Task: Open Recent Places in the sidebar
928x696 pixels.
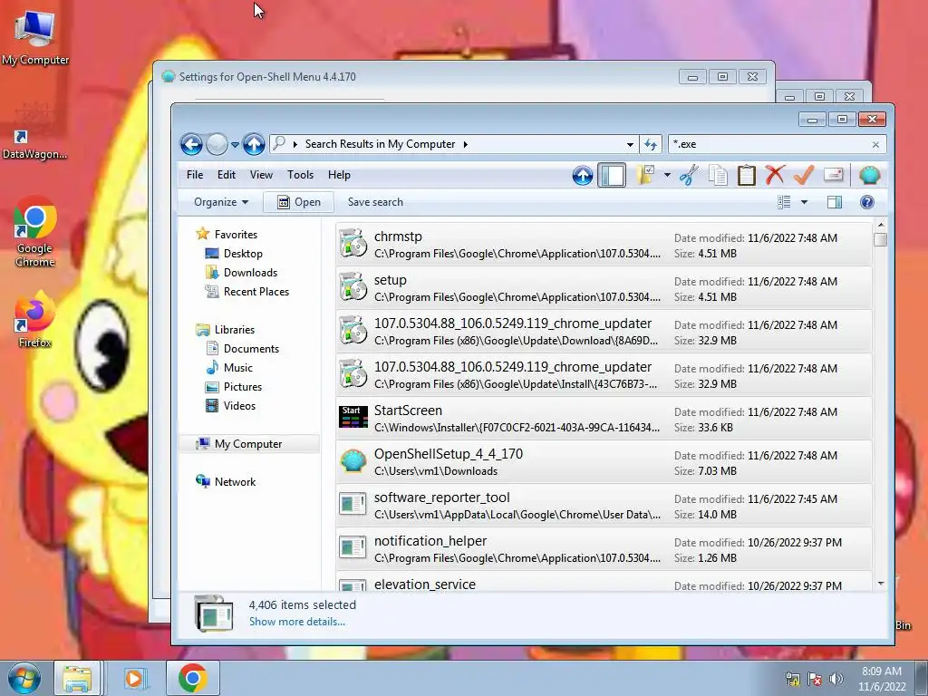Action: pyautogui.click(x=256, y=291)
